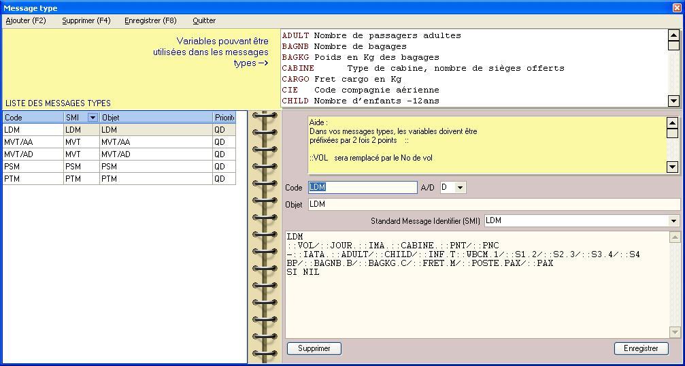Expand the A/D dropdown

pos(460,188)
